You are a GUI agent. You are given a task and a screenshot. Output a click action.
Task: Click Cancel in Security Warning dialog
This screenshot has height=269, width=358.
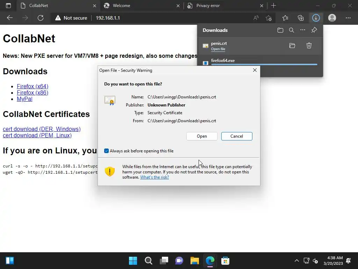coord(237,136)
